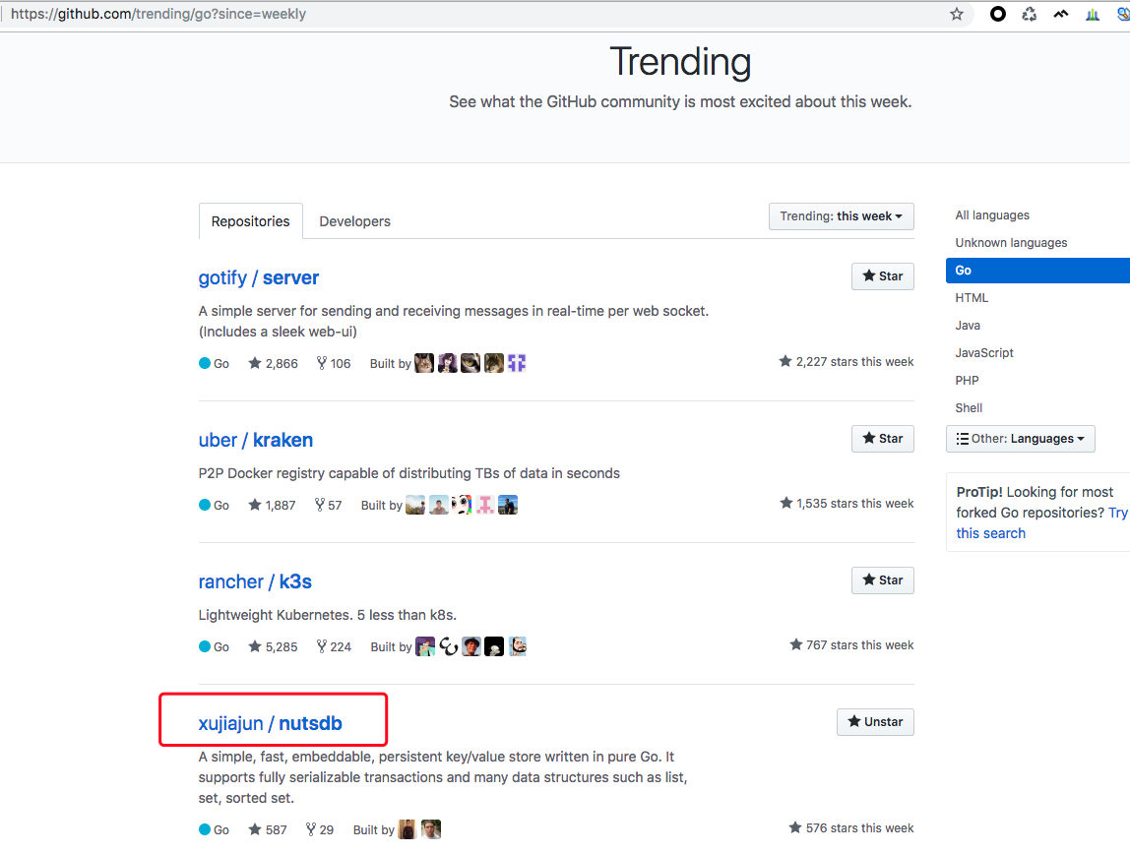View nutsdb 587 stargazers
Image resolution: width=1130 pixels, height=853 pixels.
point(268,830)
